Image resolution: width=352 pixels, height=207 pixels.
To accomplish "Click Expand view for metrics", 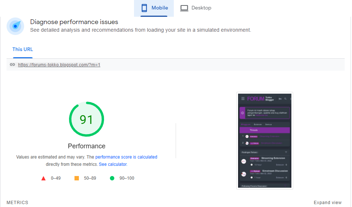I will [x=328, y=203].
